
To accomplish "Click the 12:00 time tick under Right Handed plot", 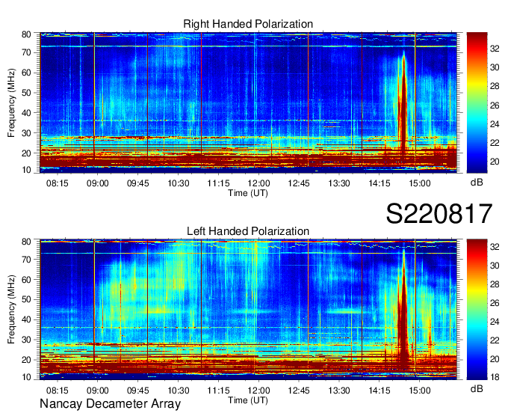I will click(x=258, y=183).
